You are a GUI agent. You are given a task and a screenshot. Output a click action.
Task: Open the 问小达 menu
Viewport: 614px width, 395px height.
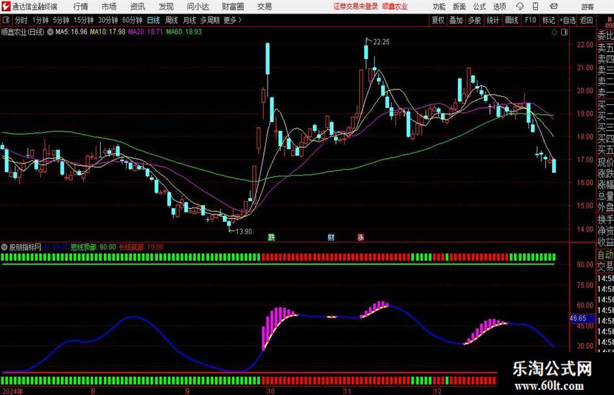click(x=198, y=6)
